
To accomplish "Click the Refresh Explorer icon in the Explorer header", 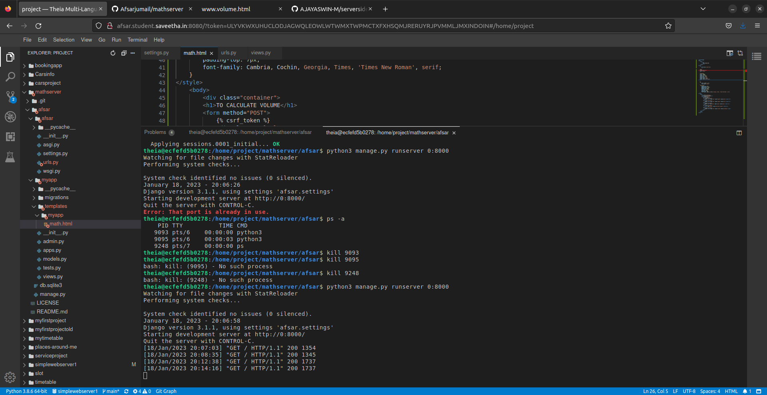I will [113, 52].
